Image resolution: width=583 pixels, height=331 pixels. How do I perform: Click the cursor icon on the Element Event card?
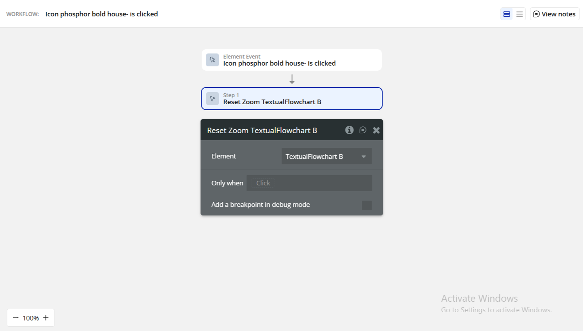click(213, 60)
